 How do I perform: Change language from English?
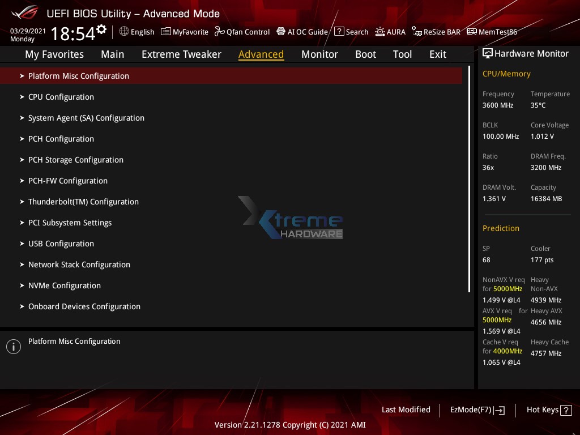tap(137, 32)
